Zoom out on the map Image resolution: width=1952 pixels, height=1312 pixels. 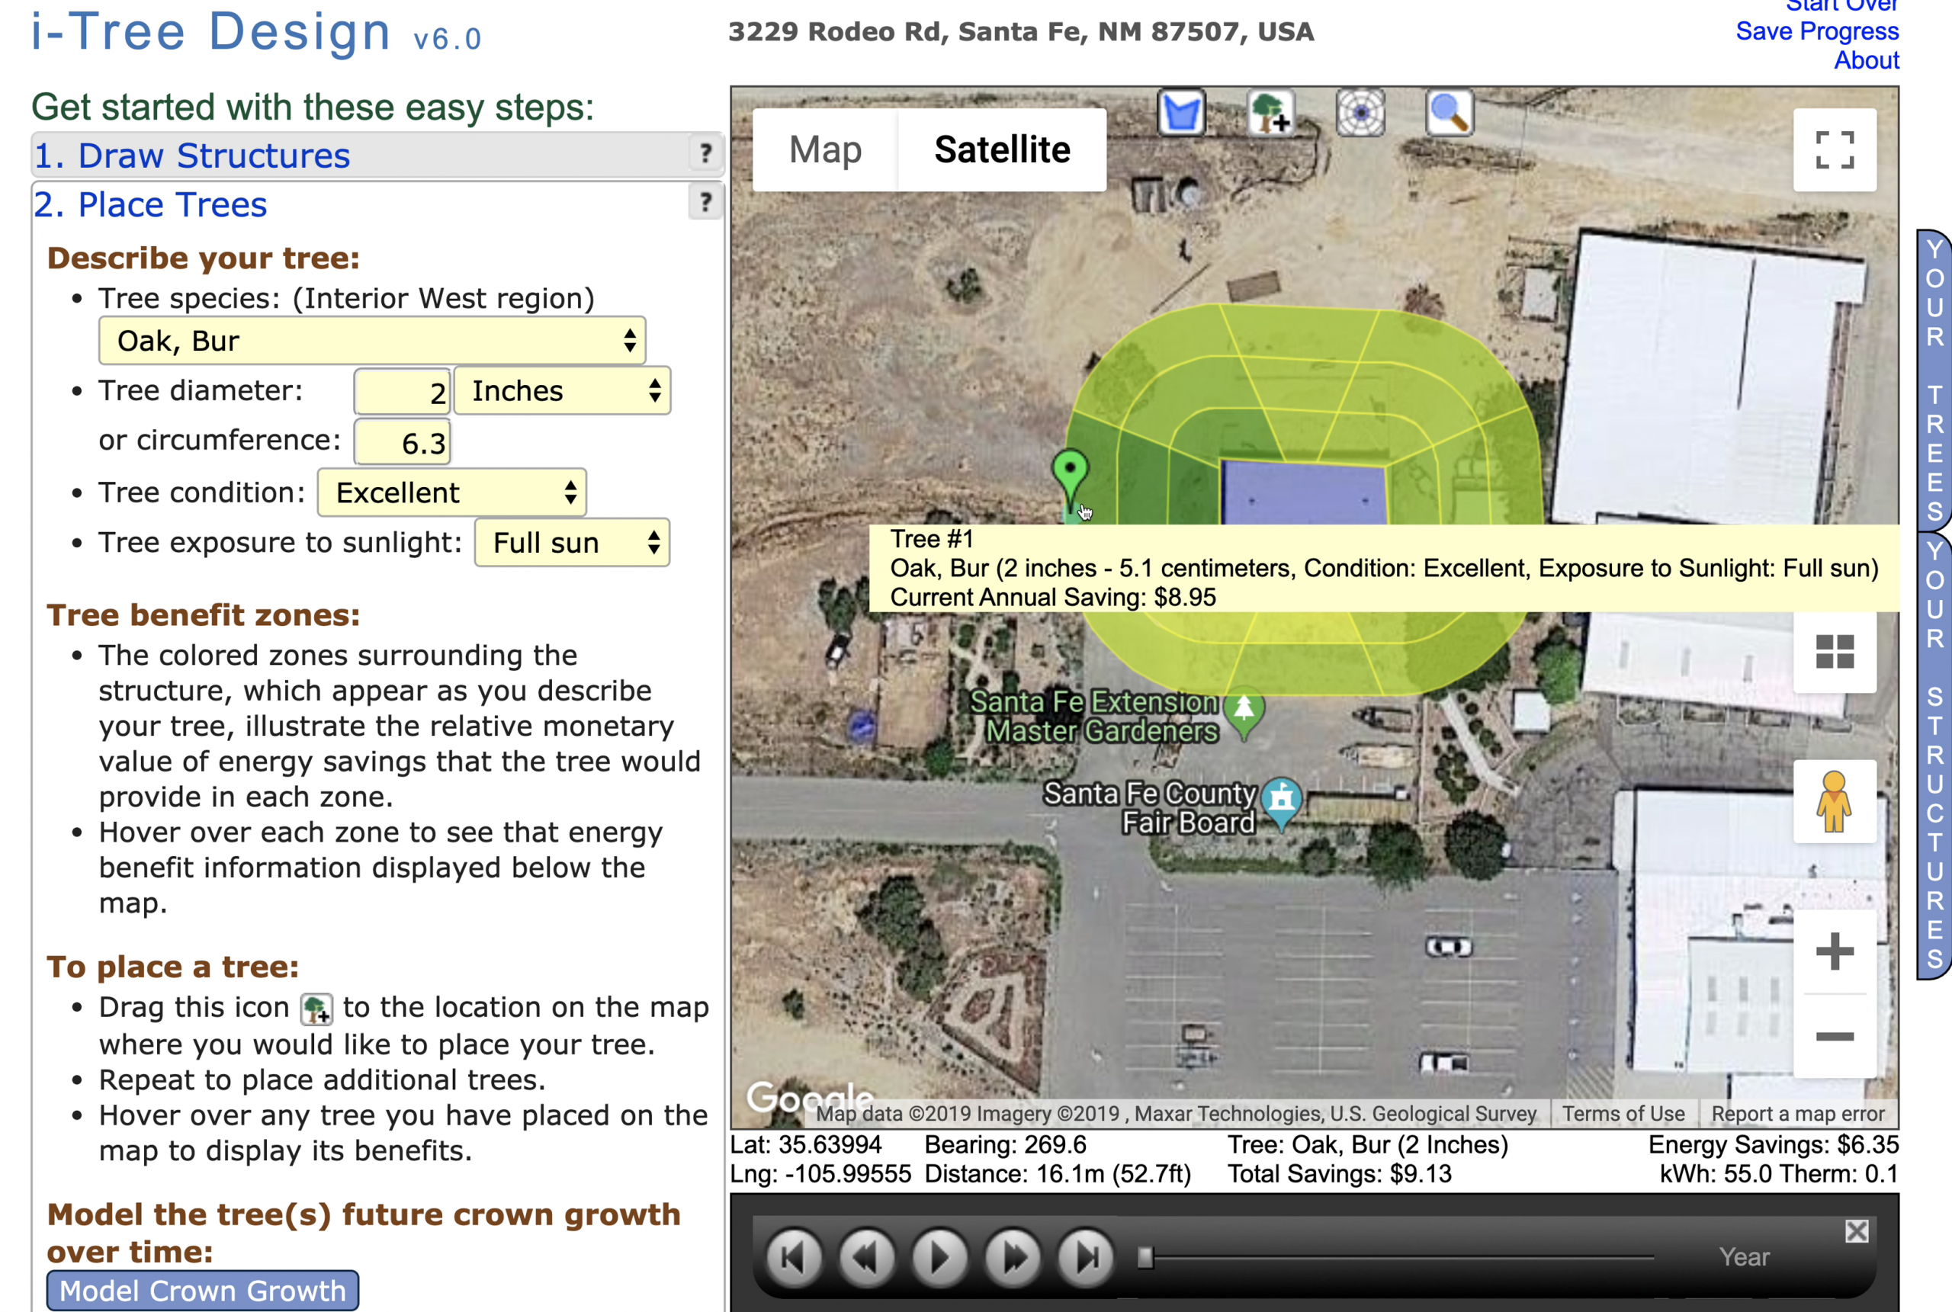click(1834, 1037)
